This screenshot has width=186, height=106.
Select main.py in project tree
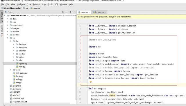pyautogui.click(x=19, y=79)
